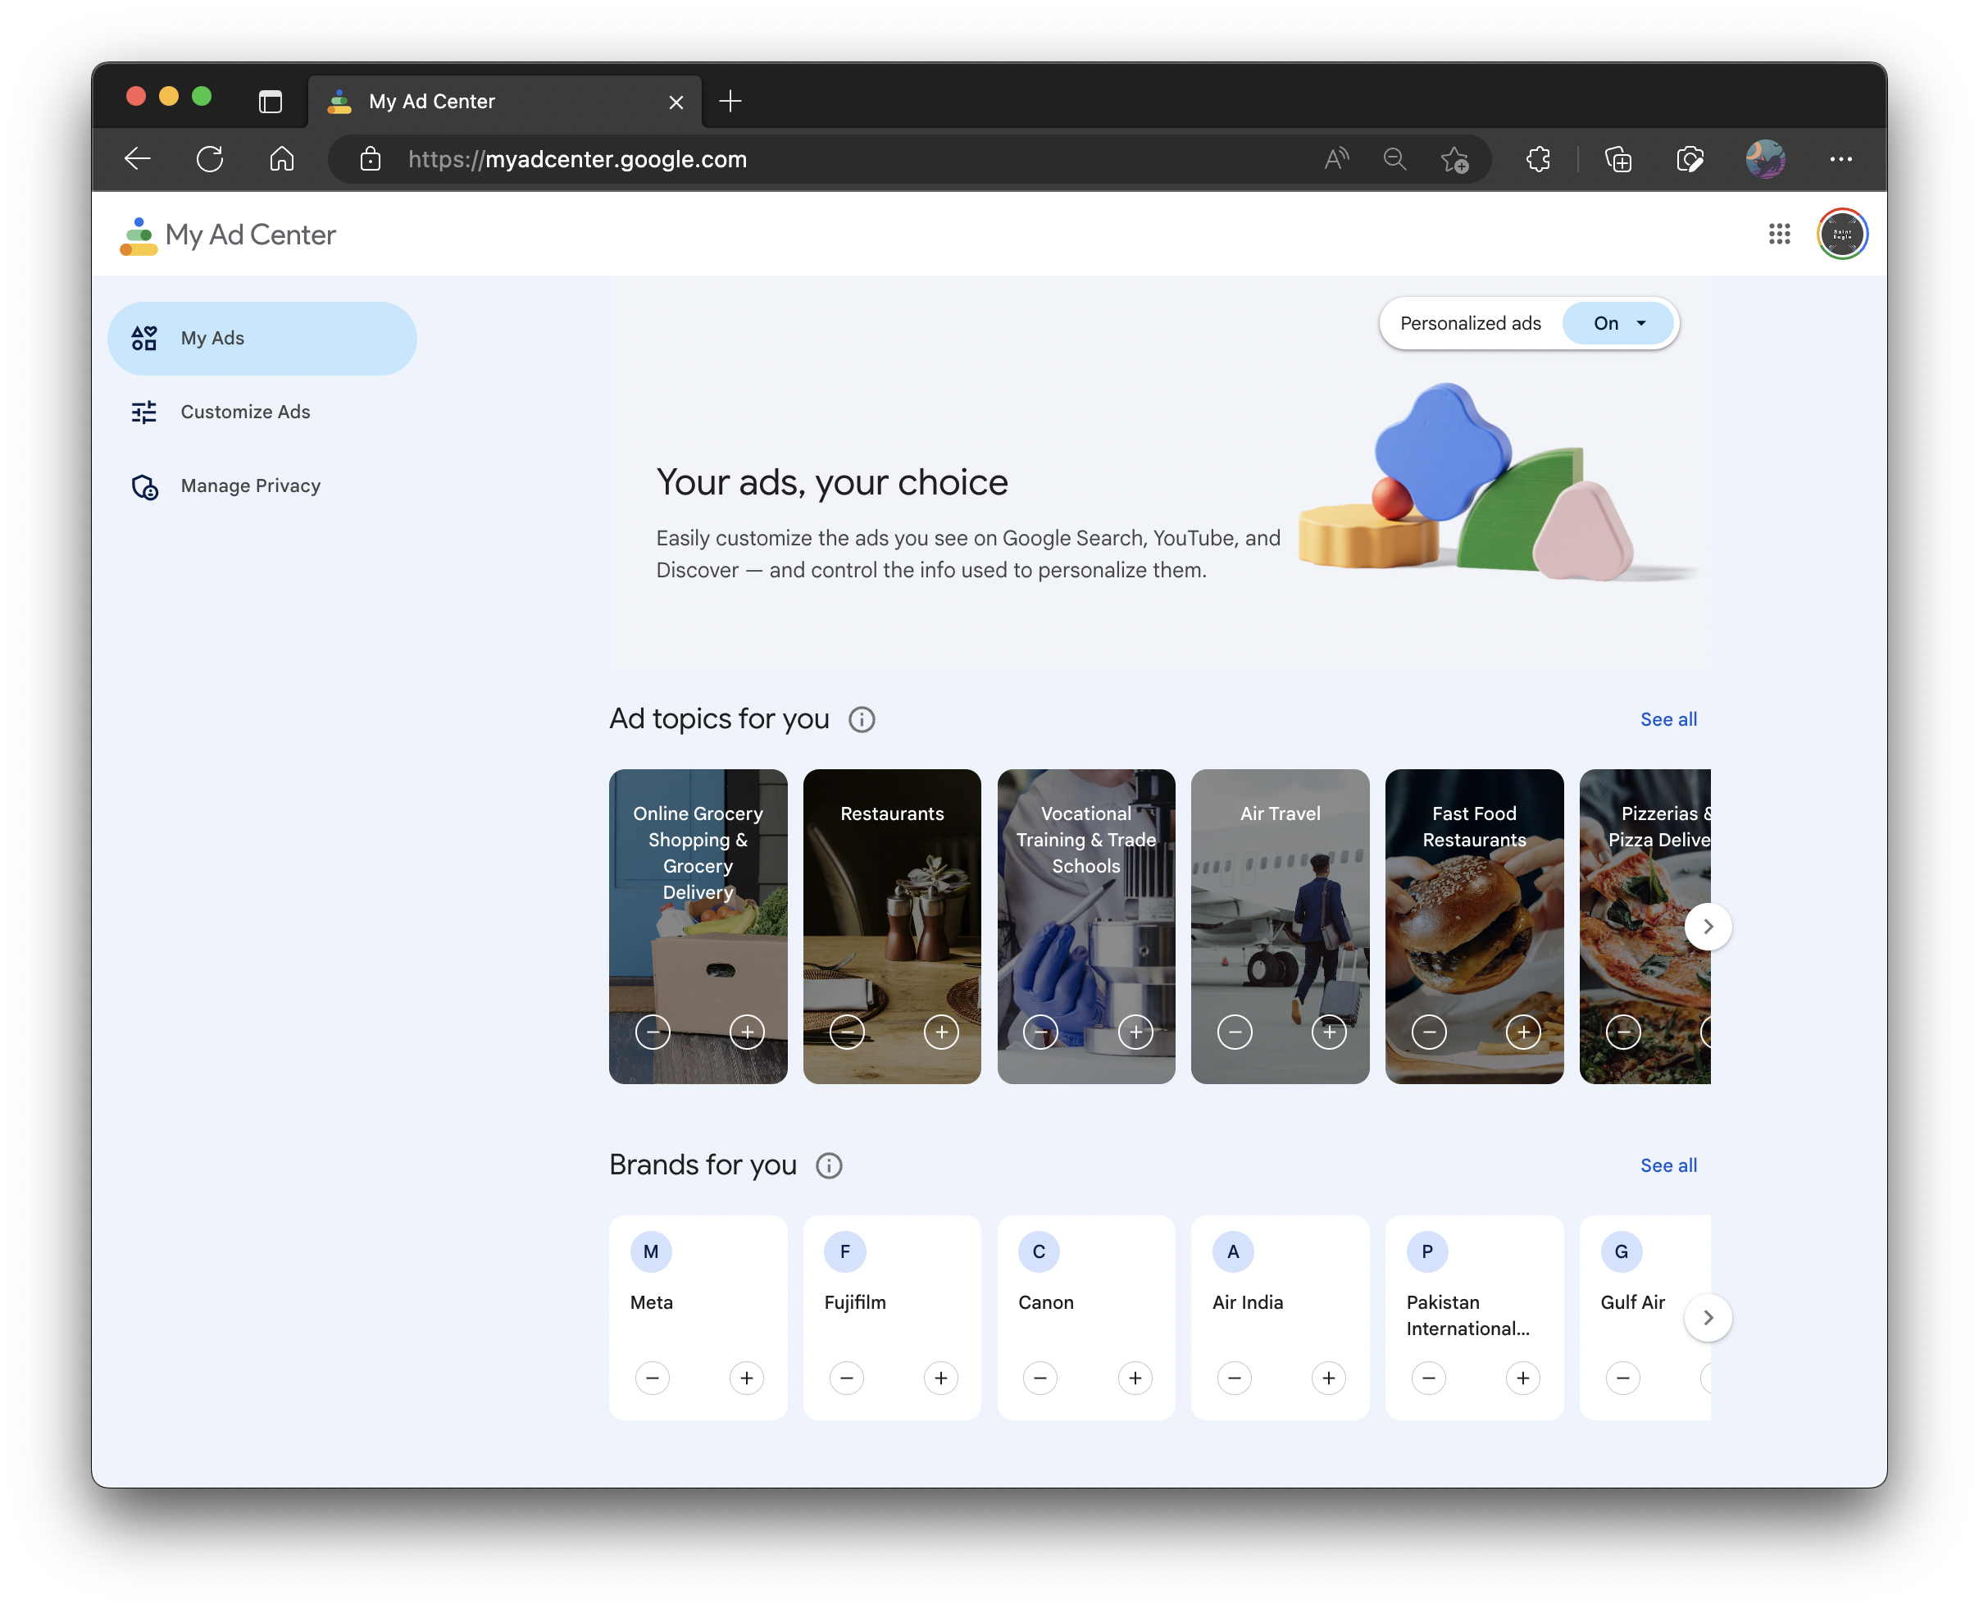The image size is (1979, 1609).
Task: Click minus on Fujifilm brand
Action: coord(847,1379)
